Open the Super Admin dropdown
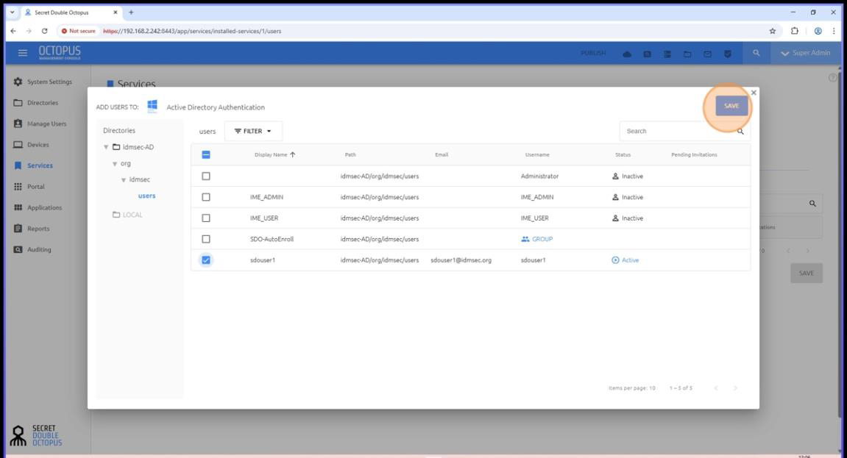Image resolution: width=847 pixels, height=458 pixels. pos(805,53)
